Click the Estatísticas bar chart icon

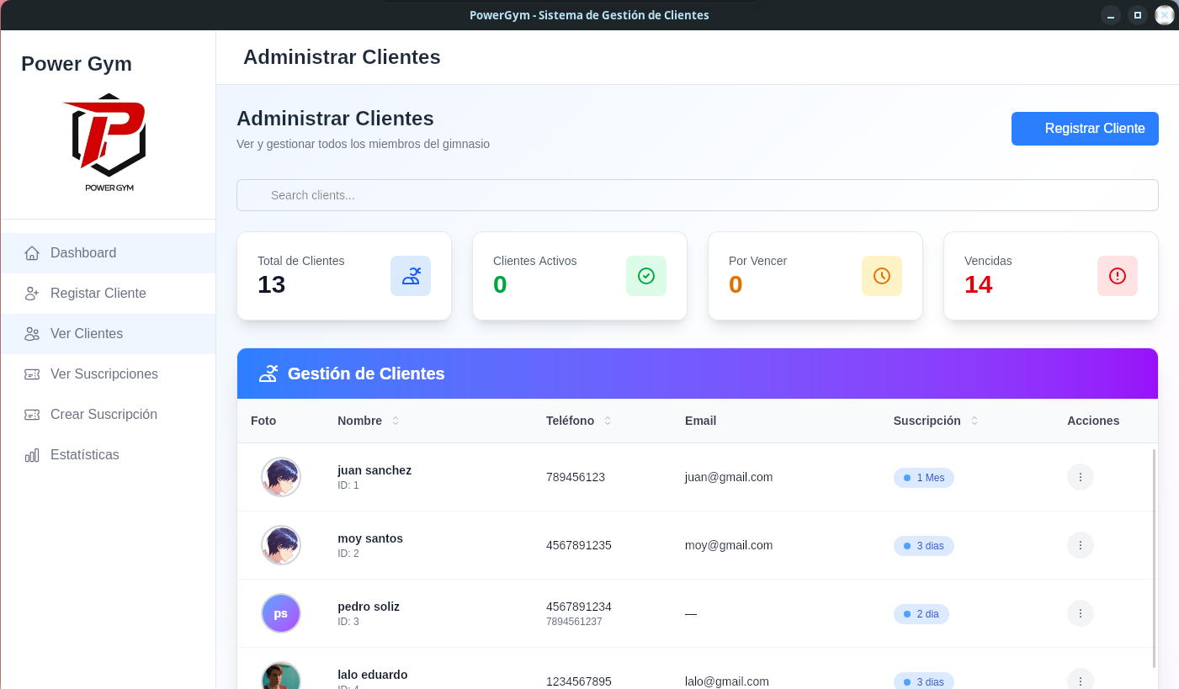click(x=32, y=455)
